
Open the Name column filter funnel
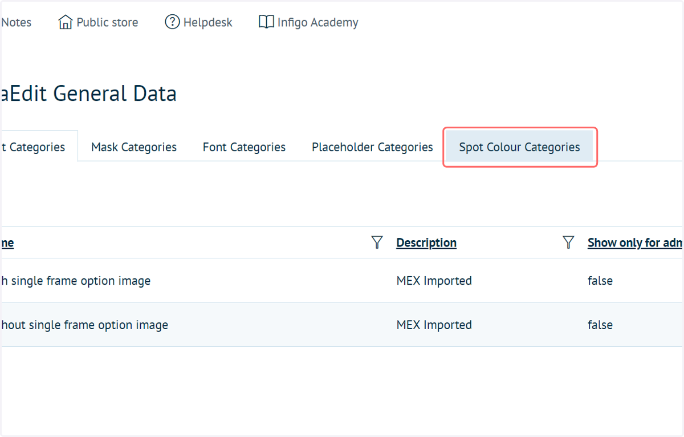pyautogui.click(x=377, y=242)
